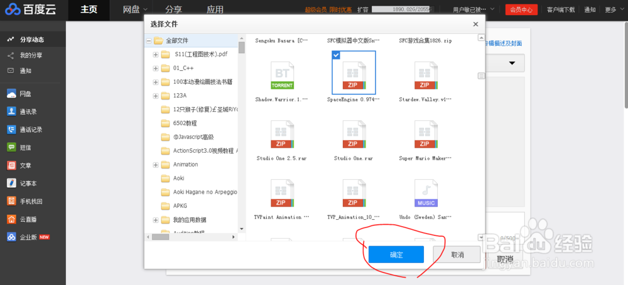This screenshot has height=285, width=628.
Task: Click SFC游戏合集1826.zip file name
Action: (425, 40)
